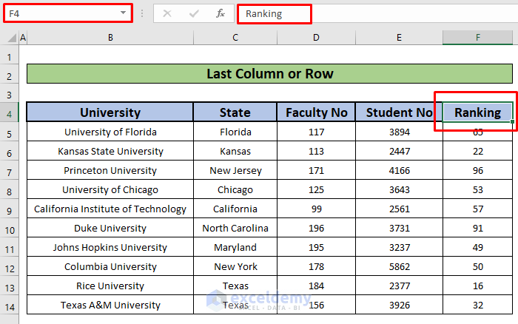Click the Student No header cell
The width and height of the screenshot is (518, 324).
(399, 112)
